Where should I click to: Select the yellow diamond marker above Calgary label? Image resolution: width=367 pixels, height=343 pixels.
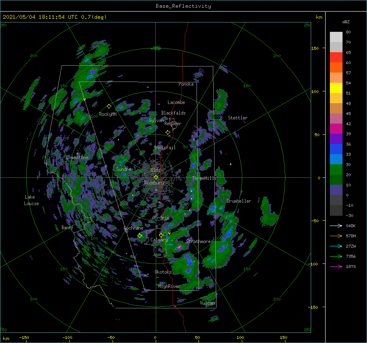click(x=161, y=235)
